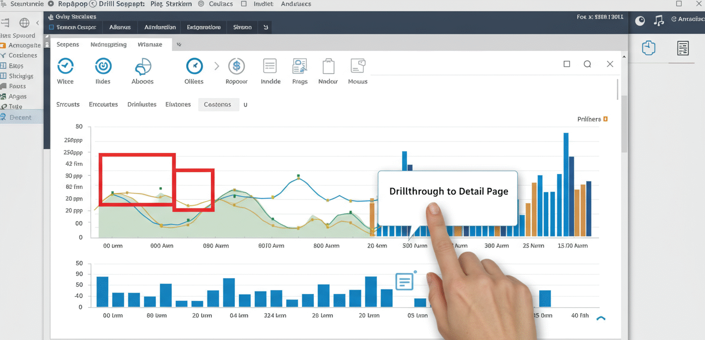Collapse panel with bottom-right up chevron

click(x=601, y=318)
